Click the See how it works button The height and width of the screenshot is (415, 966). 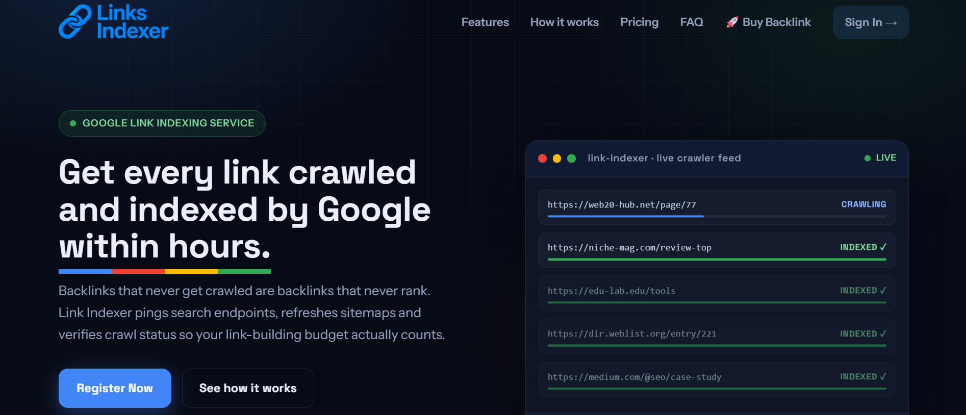[x=248, y=388]
